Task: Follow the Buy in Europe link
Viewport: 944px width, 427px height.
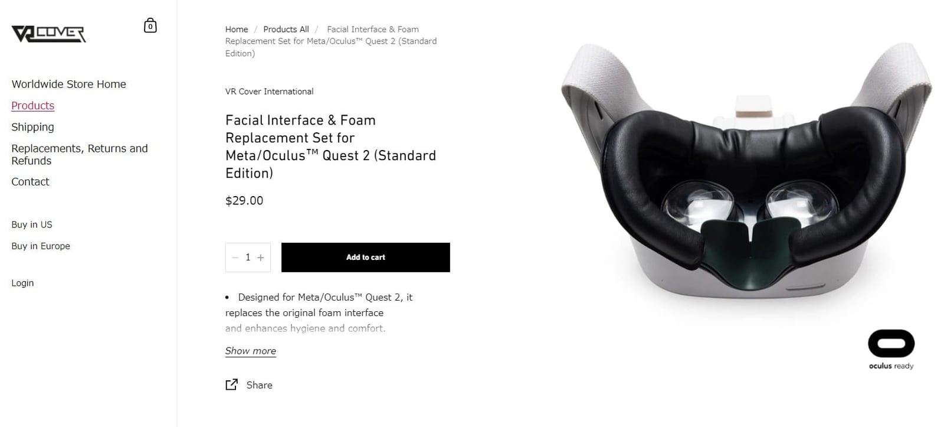Action: coord(41,246)
